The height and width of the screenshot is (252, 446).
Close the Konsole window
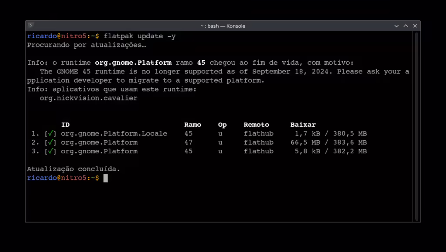click(x=415, y=26)
